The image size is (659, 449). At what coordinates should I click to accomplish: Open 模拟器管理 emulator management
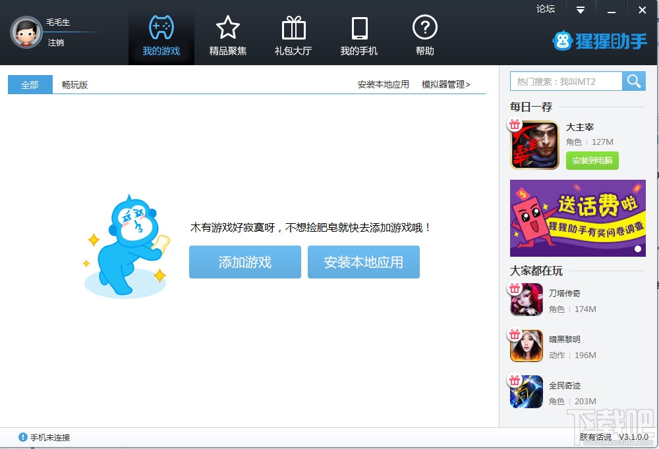tap(446, 84)
